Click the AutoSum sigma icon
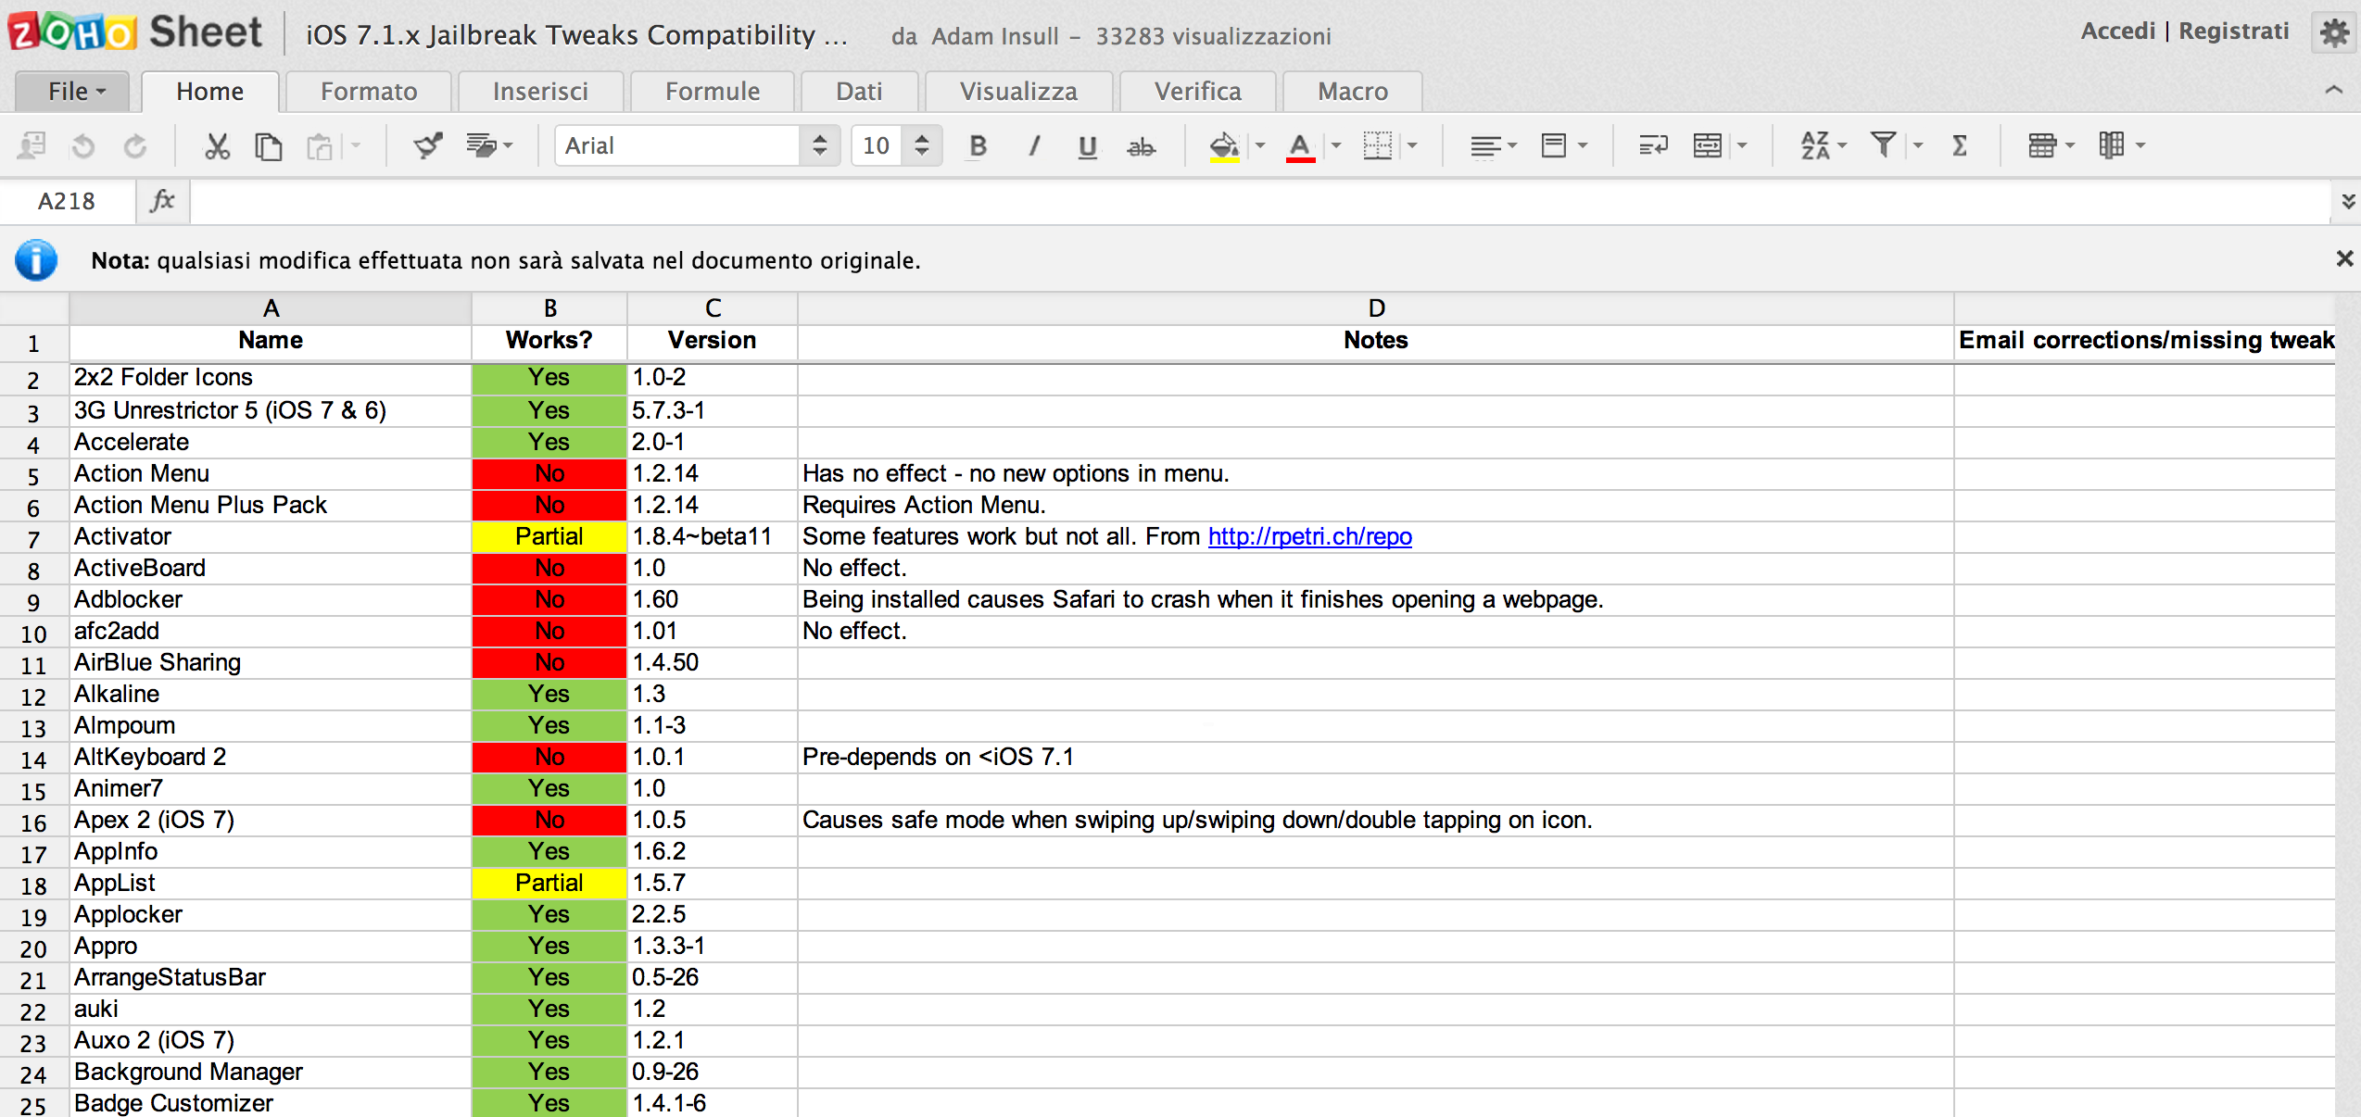2361x1117 pixels. pyautogui.click(x=1960, y=145)
